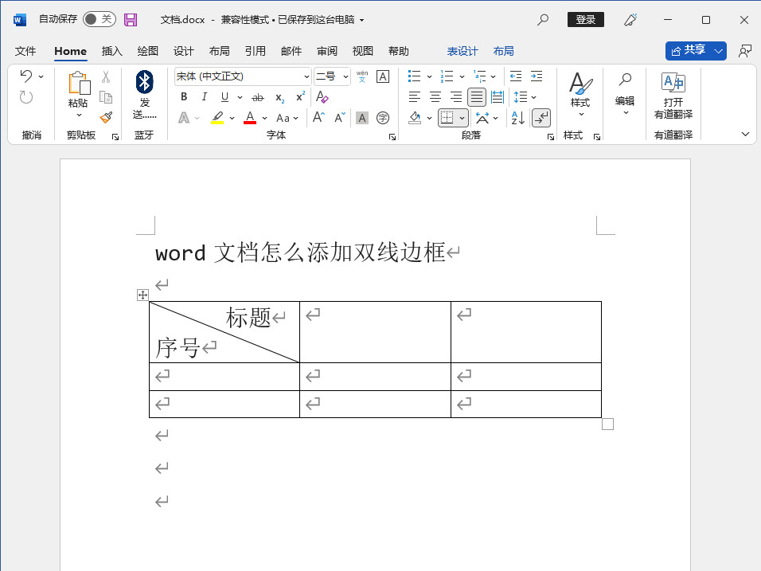Click the Bluetooth send icon
Viewport: 761px width, 571px height.
pos(145,82)
